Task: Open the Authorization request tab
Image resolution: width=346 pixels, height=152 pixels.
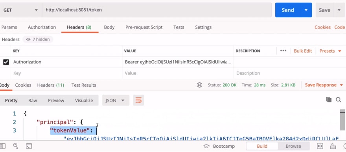Action: (42, 27)
